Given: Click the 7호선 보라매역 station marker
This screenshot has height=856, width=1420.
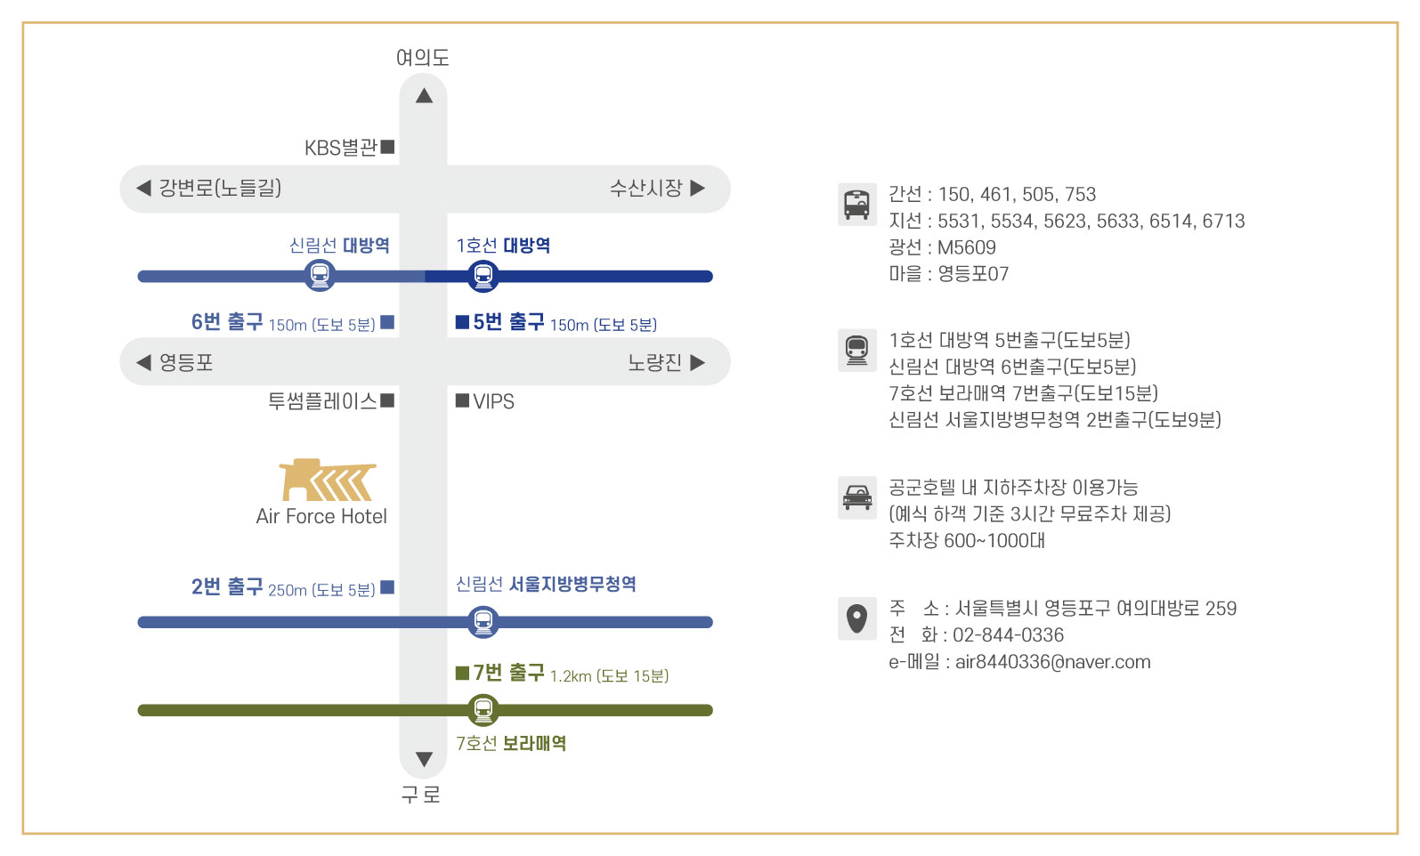Looking at the screenshot, I should click(483, 710).
